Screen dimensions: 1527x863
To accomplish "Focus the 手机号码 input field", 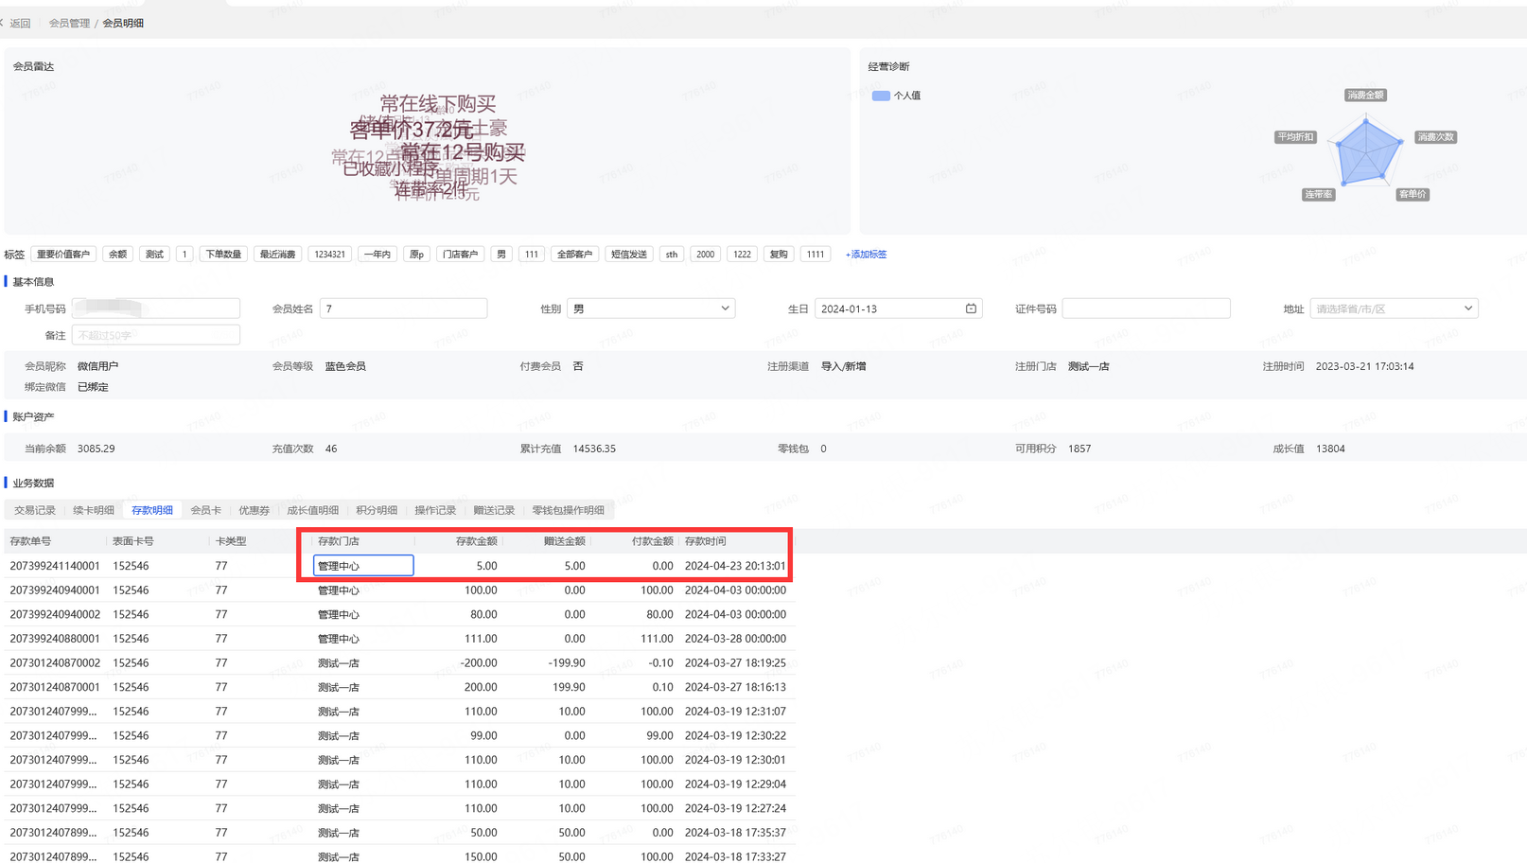I will pyautogui.click(x=156, y=308).
